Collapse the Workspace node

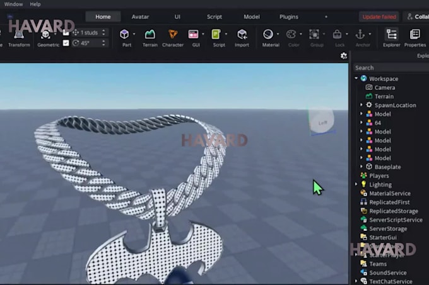[356, 78]
